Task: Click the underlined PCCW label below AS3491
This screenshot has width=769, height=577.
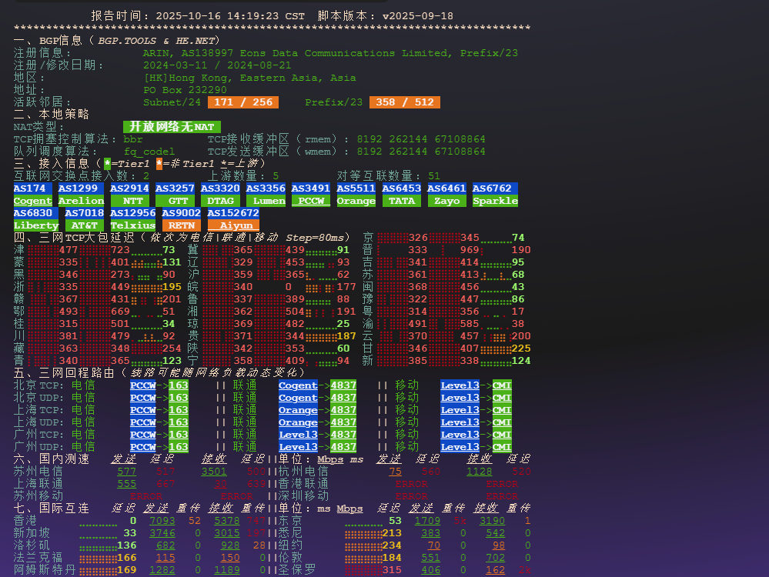Action: tap(311, 201)
